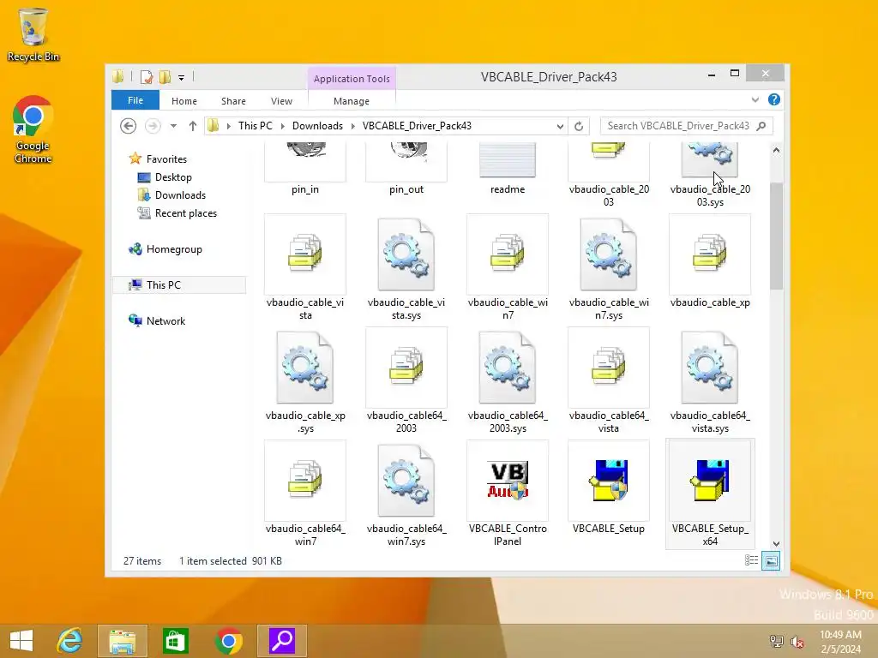The image size is (878, 658).
Task: Go up one folder level
Action: coord(193,126)
